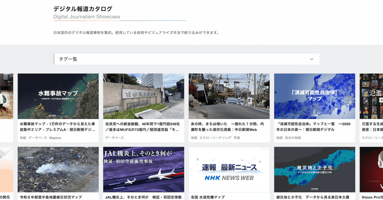The image size is (383, 200).
Task: Click the 日本国内のデジタル報道事例を集約 description text
Action: pos(136,33)
